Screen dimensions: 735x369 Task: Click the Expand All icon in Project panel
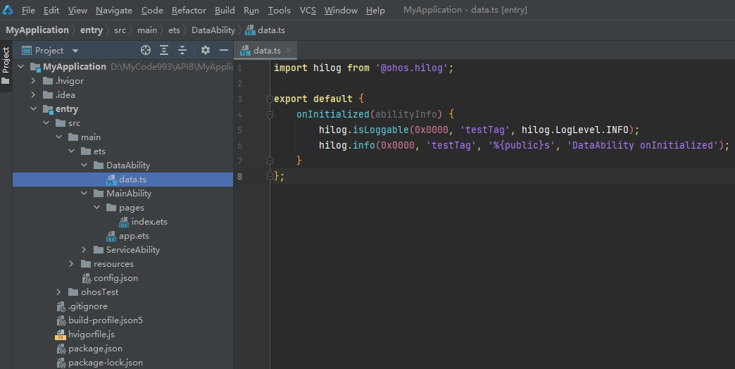pyautogui.click(x=164, y=50)
